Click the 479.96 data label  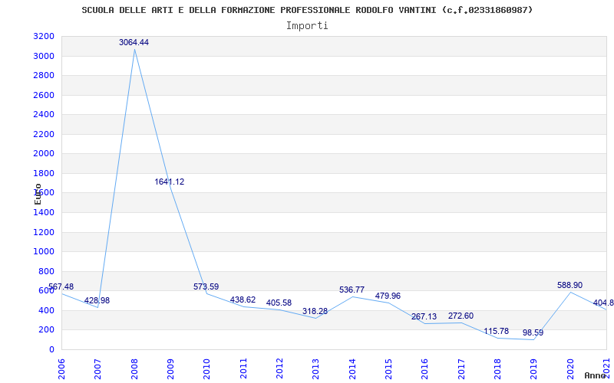point(388,296)
